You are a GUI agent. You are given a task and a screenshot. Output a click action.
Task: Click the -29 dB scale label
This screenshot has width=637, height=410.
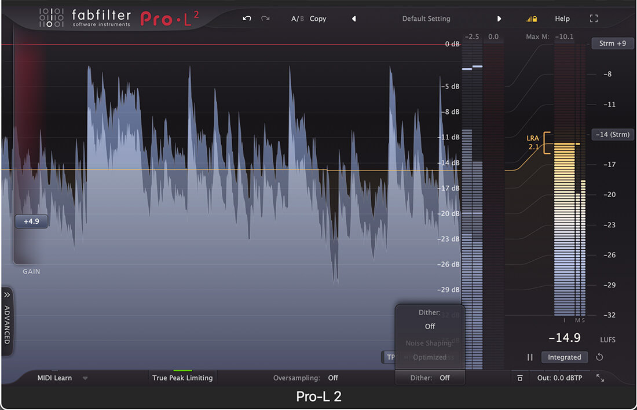coord(448,290)
